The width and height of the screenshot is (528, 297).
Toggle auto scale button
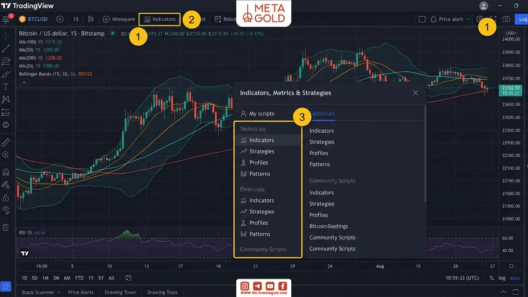[x=515, y=278]
